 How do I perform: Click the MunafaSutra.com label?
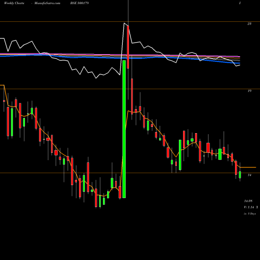click(47, 3)
